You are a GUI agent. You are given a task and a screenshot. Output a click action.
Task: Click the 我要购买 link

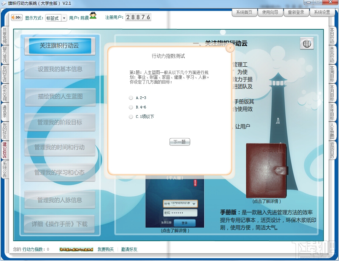105,249
